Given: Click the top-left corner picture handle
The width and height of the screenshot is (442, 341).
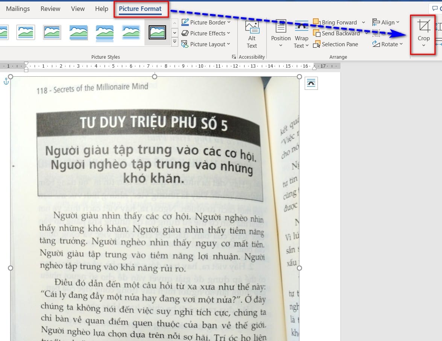Looking at the screenshot, I should click(x=11, y=76).
